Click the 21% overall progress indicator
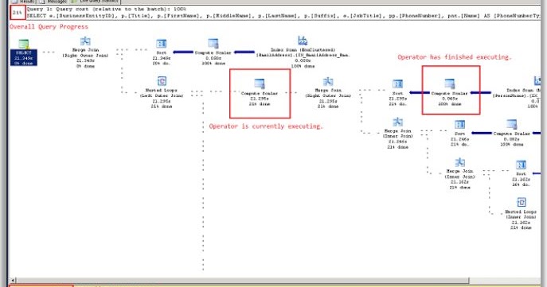The height and width of the screenshot is (287, 547). (x=18, y=13)
